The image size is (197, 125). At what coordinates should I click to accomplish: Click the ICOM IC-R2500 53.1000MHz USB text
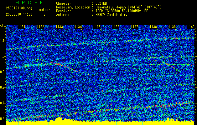pos(122,11)
